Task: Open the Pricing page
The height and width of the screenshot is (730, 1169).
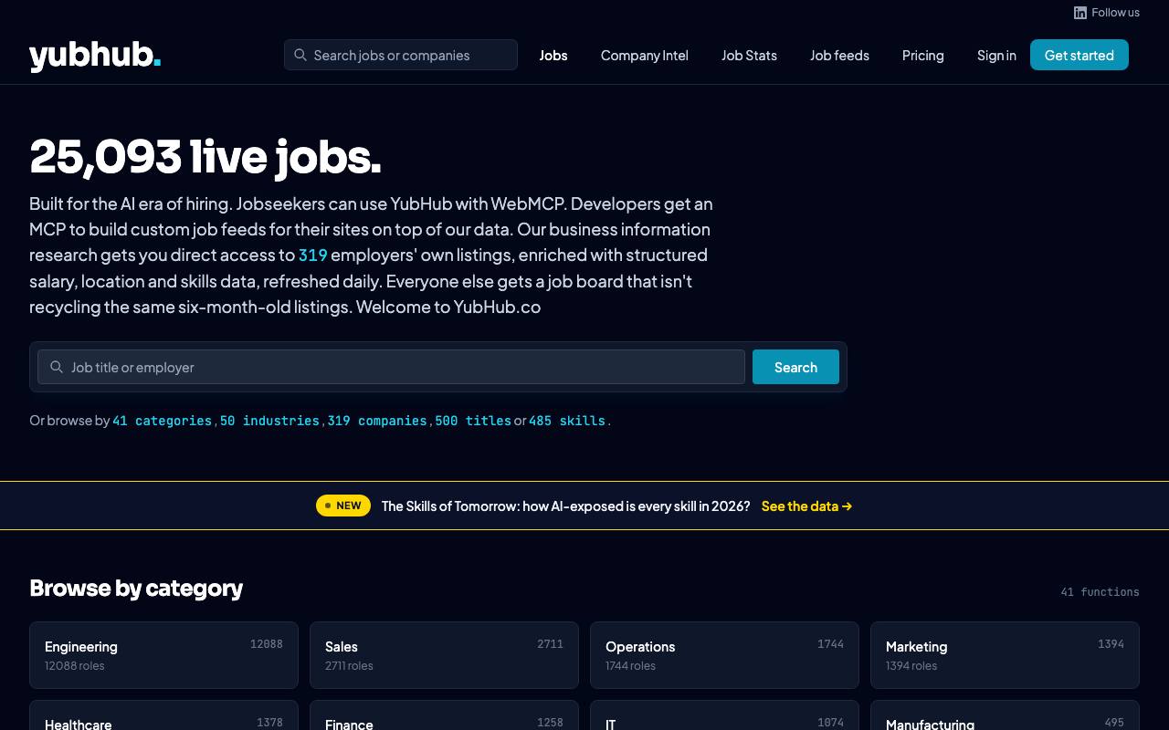Action: point(923,55)
